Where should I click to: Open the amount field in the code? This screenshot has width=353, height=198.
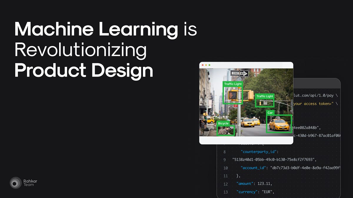pos(244,184)
